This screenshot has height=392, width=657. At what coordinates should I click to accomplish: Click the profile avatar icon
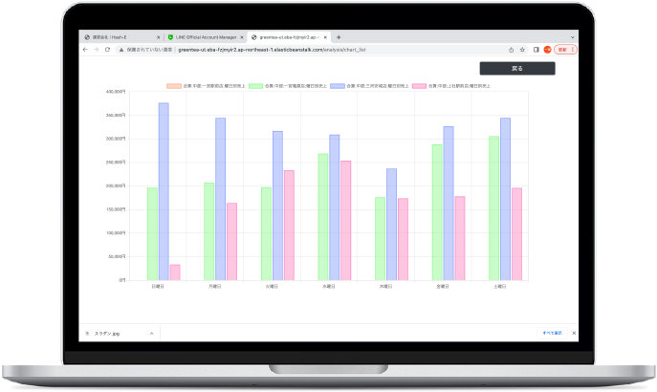pyautogui.click(x=547, y=49)
